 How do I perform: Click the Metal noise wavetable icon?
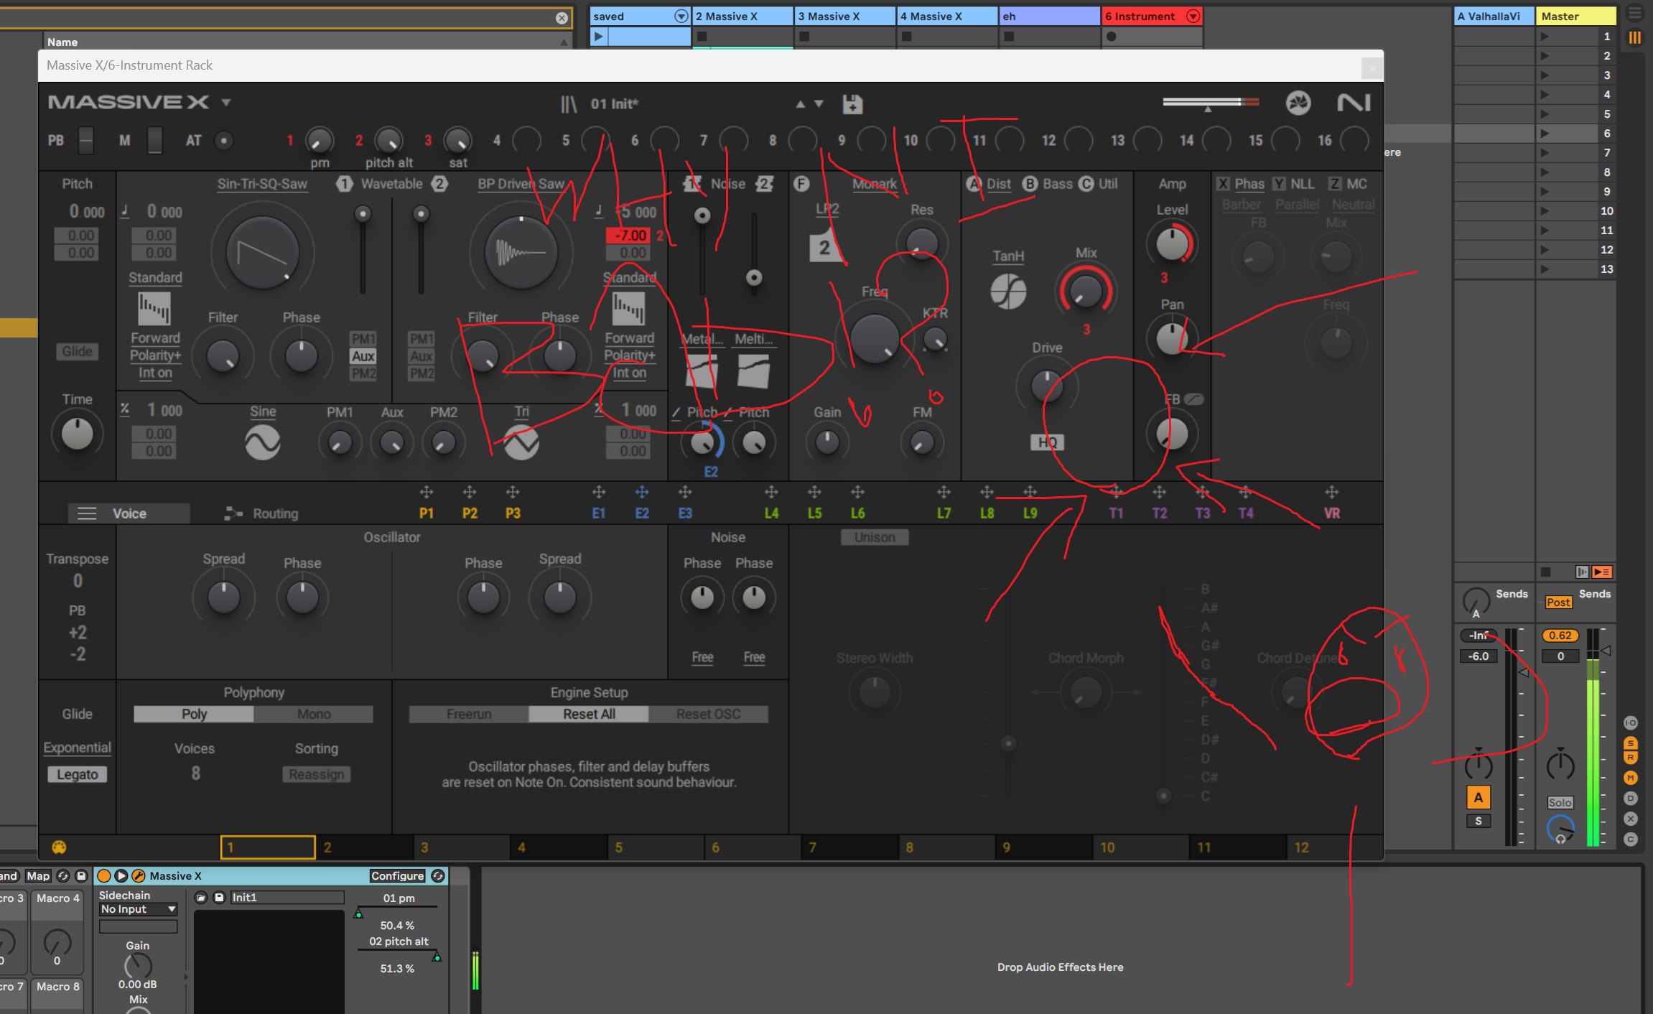[702, 371]
